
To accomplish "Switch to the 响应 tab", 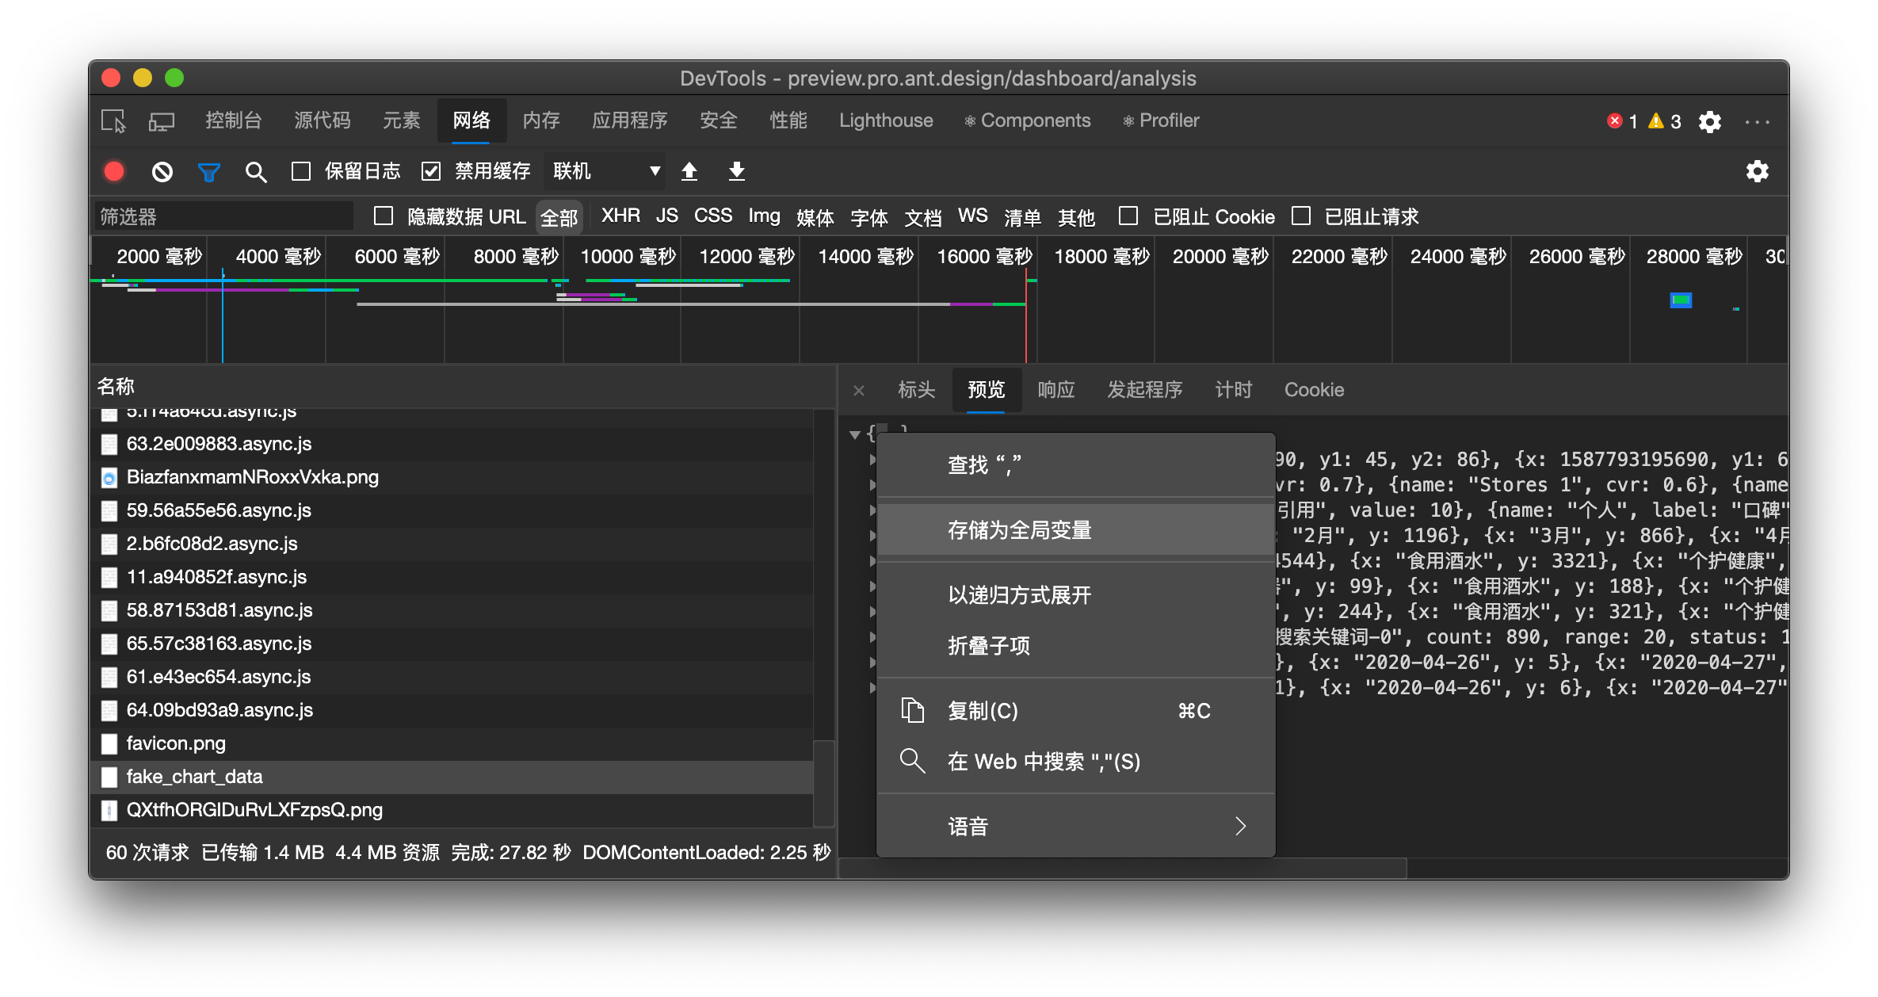I will pos(1055,390).
